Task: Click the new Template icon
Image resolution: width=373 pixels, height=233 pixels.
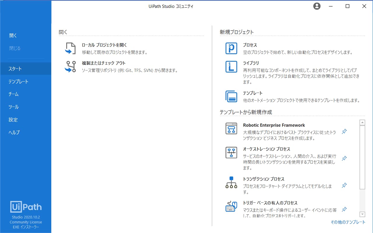Action: (231, 96)
